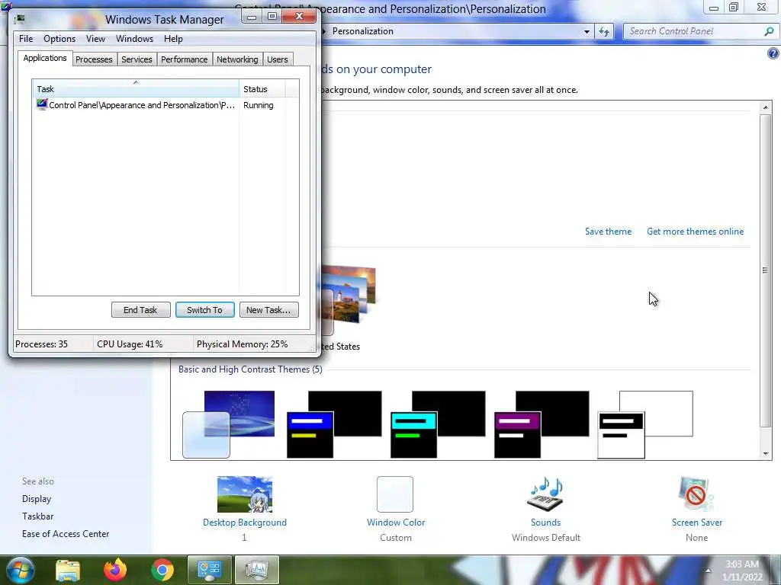Open Taskbar link under See also
Viewport: 781px width, 585px height.
38,516
